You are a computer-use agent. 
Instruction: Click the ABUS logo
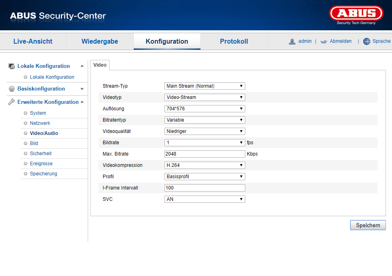[x=356, y=13]
